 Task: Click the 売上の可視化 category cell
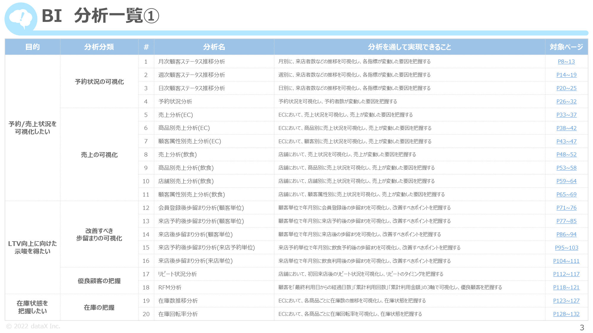pos(99,155)
